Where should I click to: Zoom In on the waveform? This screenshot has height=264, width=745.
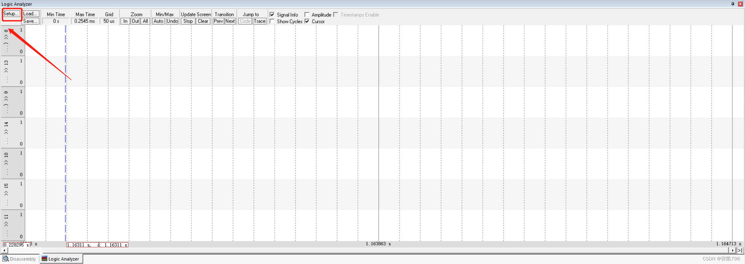pos(125,21)
